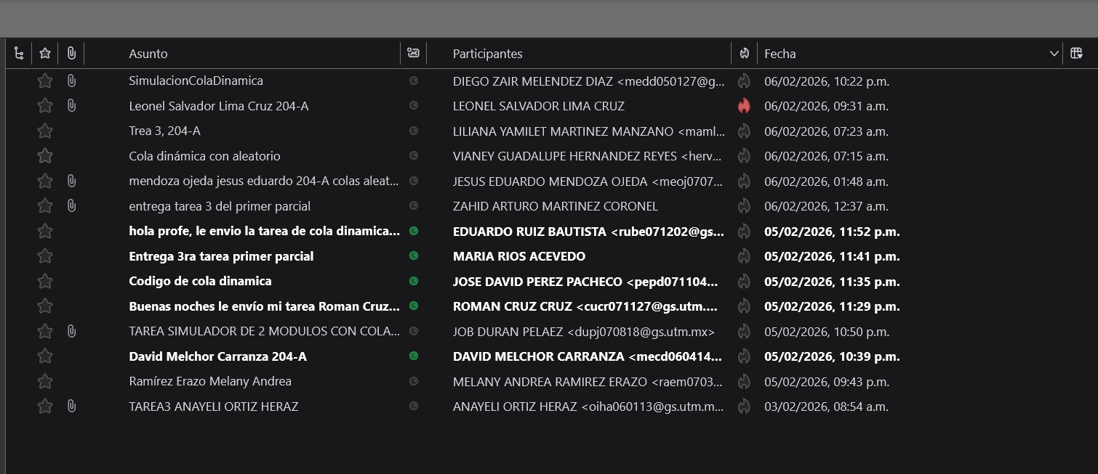Viewport: 1098px width, 474px height.
Task: Click the paperclip icon on SimulacionColaDinamica row
Action: (71, 81)
